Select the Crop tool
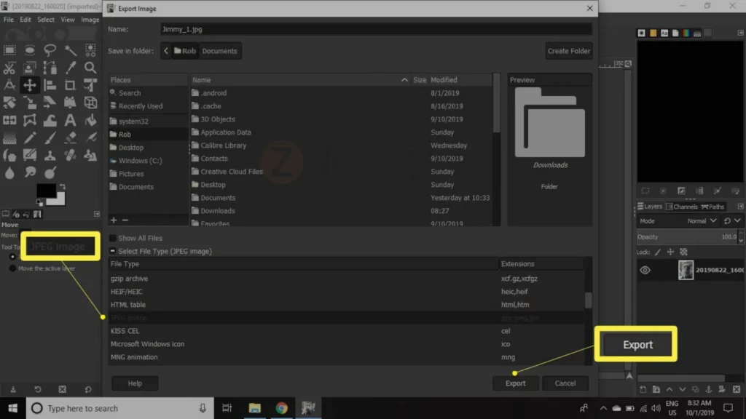The height and width of the screenshot is (419, 746). coord(70,86)
